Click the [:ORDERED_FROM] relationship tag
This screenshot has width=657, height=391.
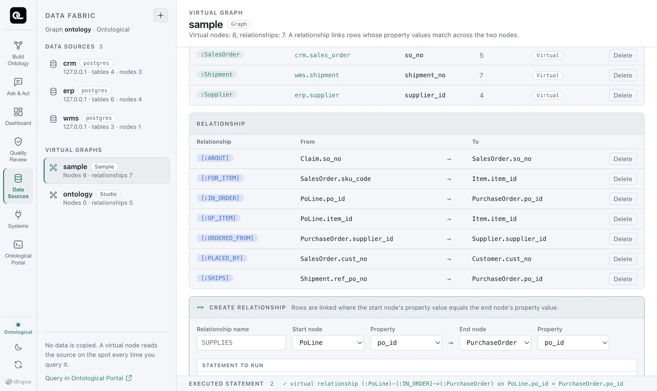click(227, 238)
